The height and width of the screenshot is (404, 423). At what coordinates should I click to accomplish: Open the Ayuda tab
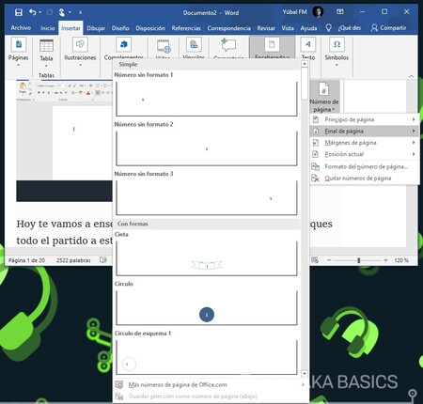tap(308, 28)
